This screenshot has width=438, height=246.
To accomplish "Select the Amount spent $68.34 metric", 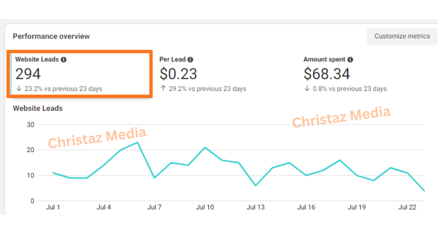I will coord(345,74).
